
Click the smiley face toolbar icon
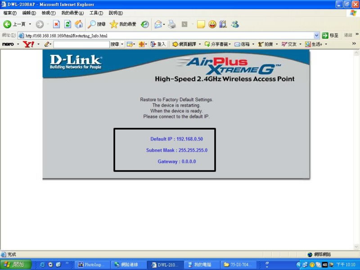tap(212, 24)
